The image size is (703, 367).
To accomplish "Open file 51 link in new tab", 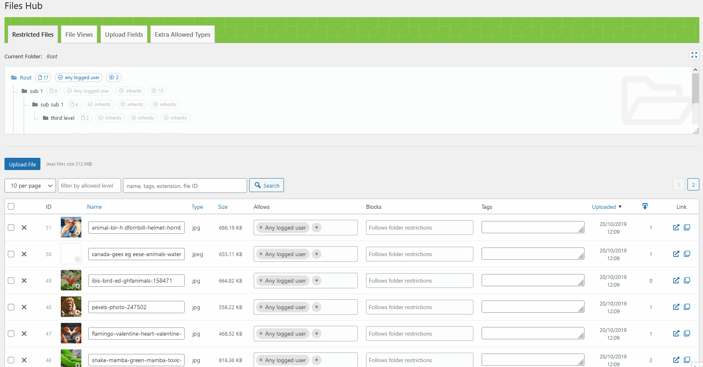I will tap(676, 228).
